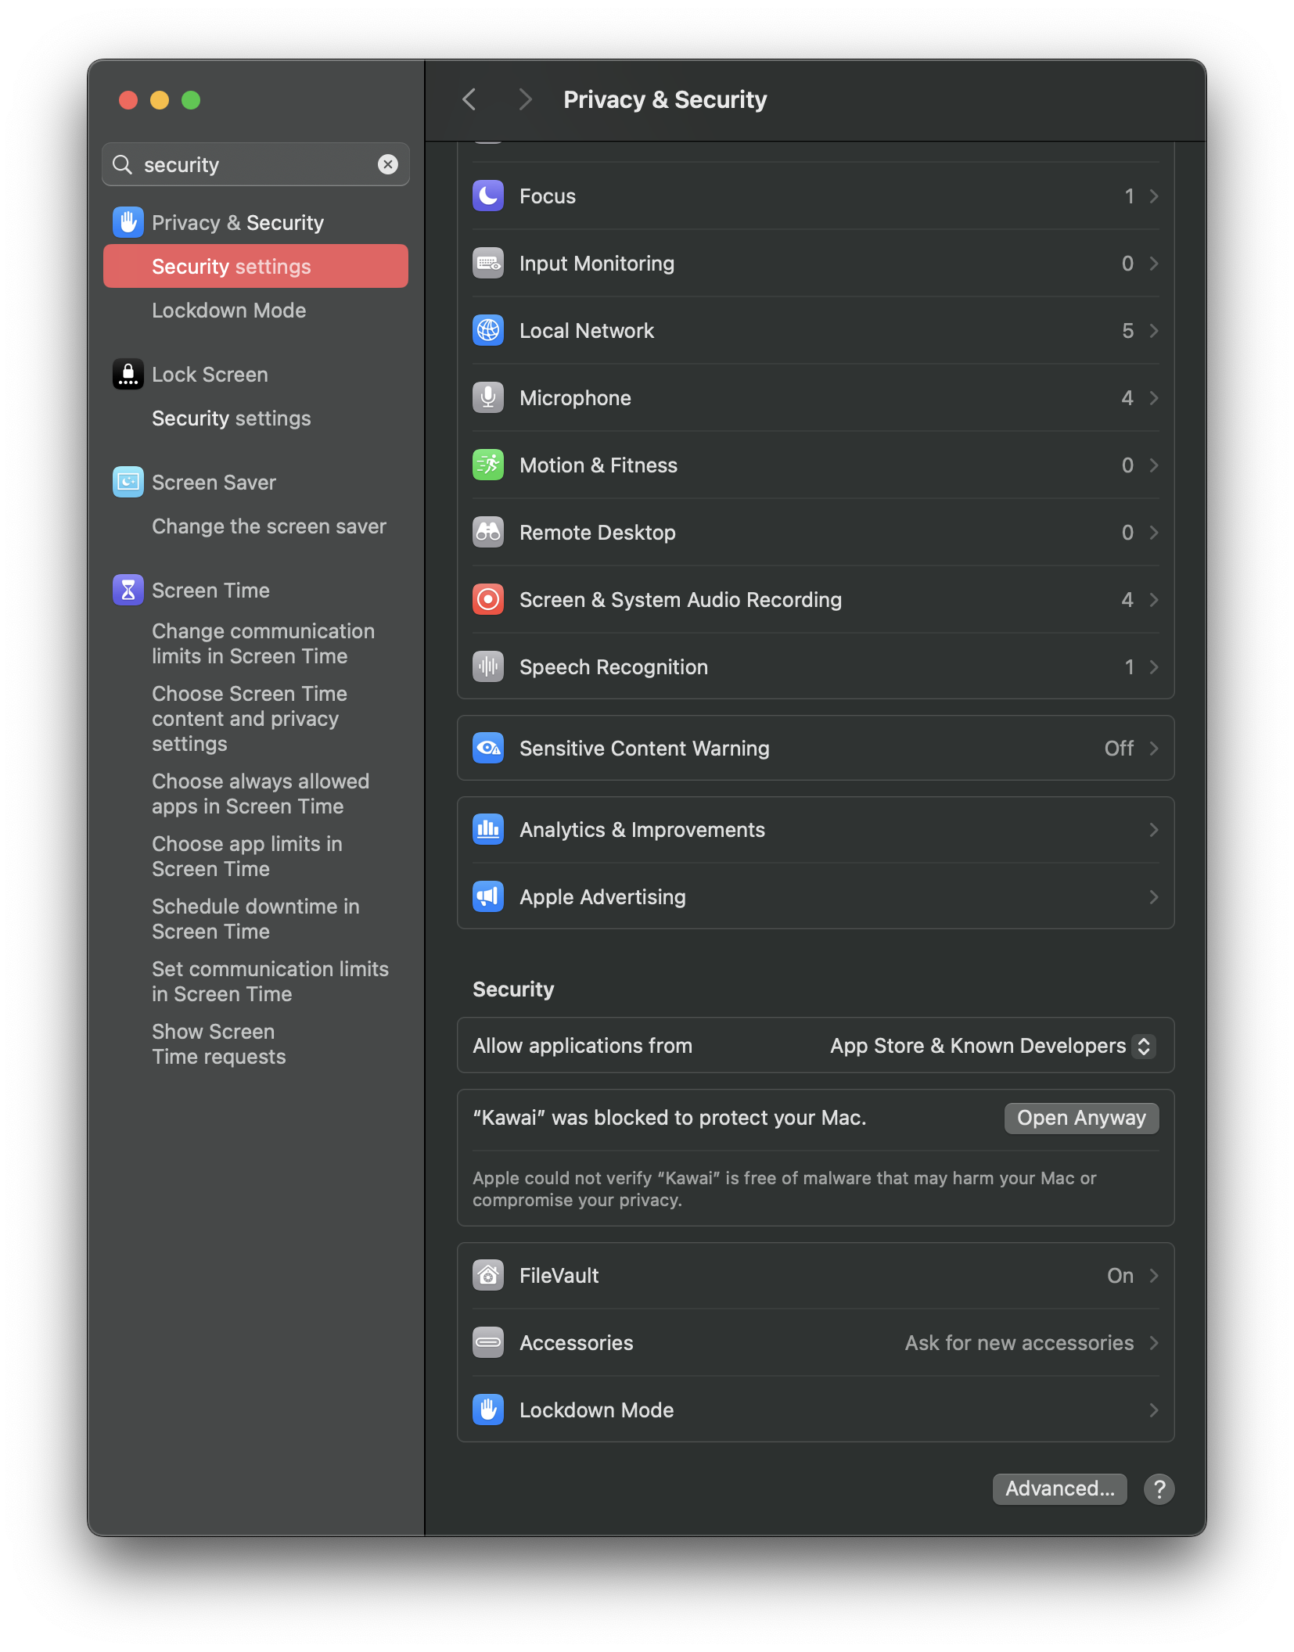Expand Apple Advertising row chevron
The image size is (1294, 1652).
click(1153, 897)
